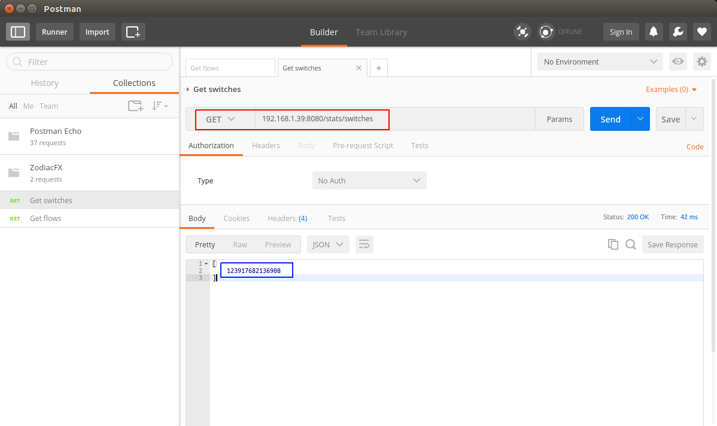Open notifications bell icon
The height and width of the screenshot is (426, 717).
tap(654, 32)
